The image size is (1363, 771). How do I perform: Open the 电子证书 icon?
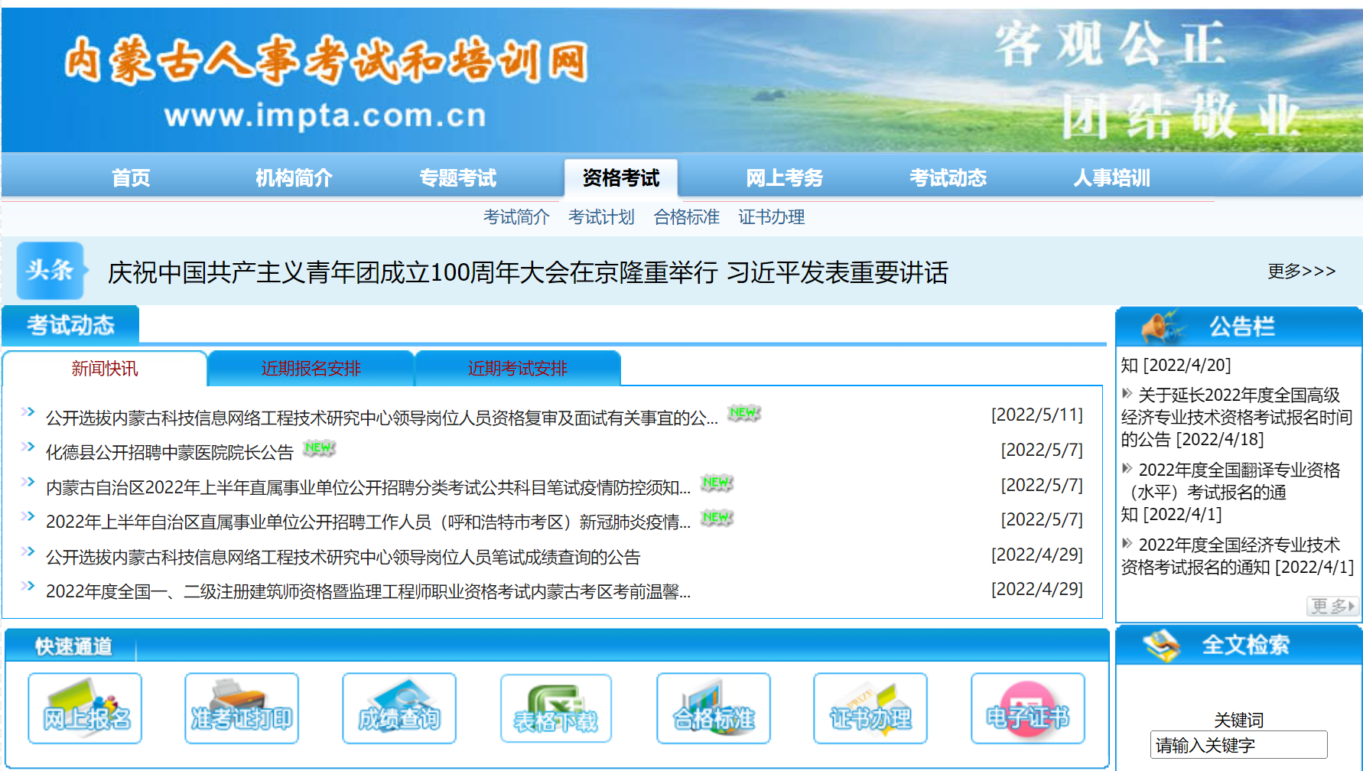pos(1028,708)
